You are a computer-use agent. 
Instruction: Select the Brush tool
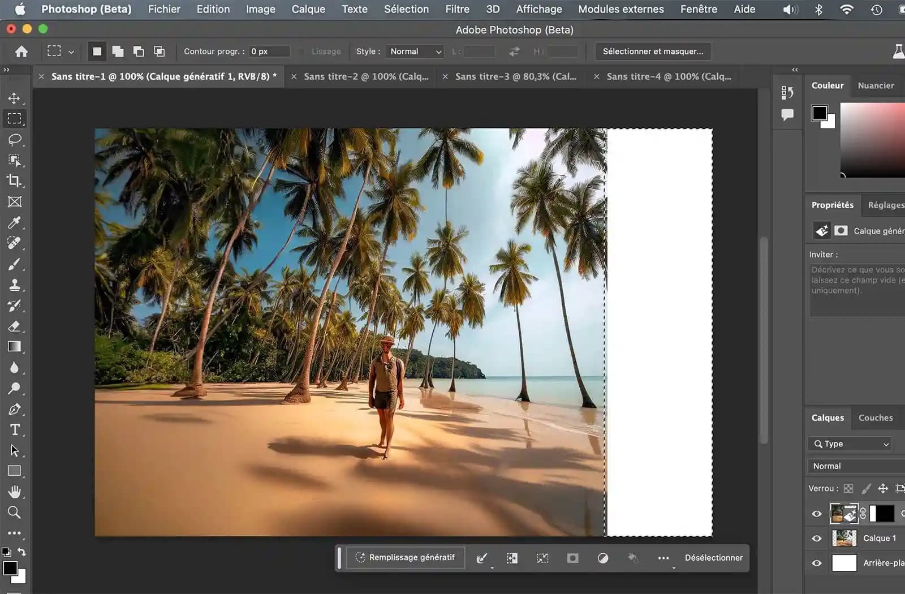point(14,264)
